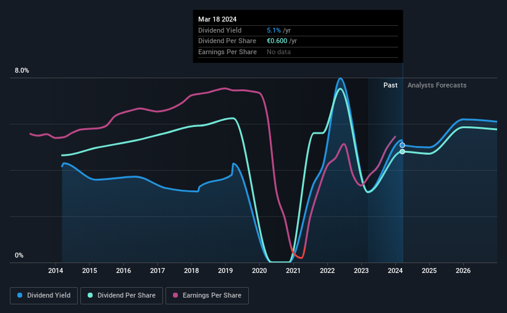Click the 2014 x-axis label
Image resolution: width=507 pixels, height=313 pixels.
click(56, 270)
